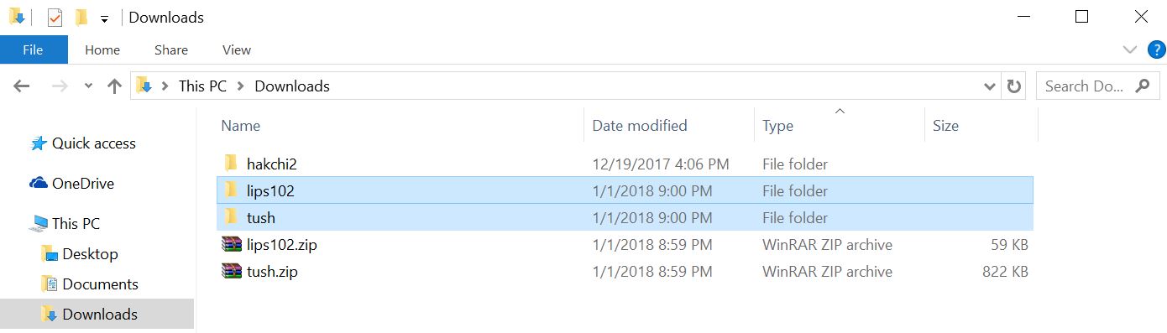
Task: Switch to the View ribbon tab
Action: pos(237,50)
